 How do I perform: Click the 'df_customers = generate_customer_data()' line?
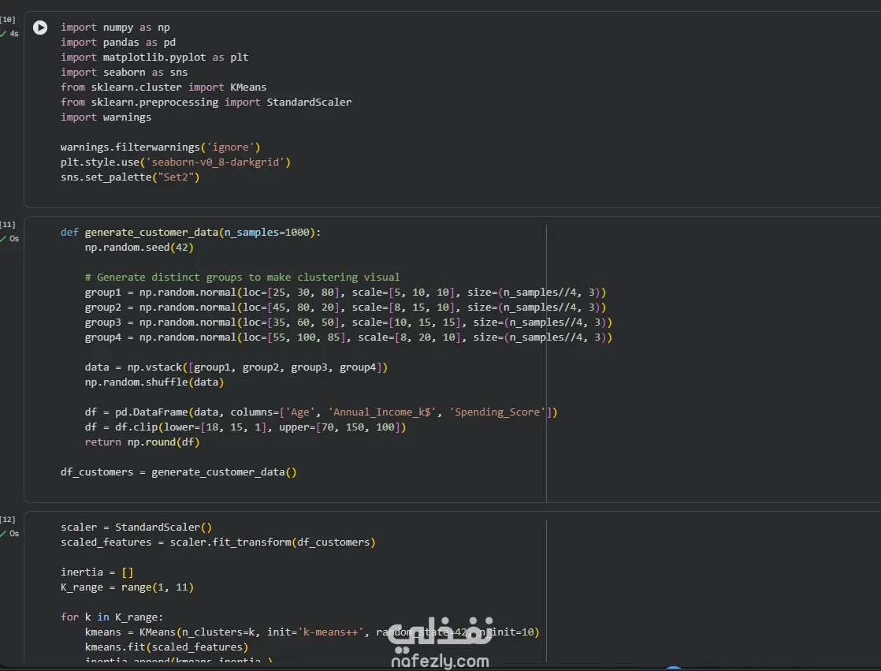pos(179,472)
